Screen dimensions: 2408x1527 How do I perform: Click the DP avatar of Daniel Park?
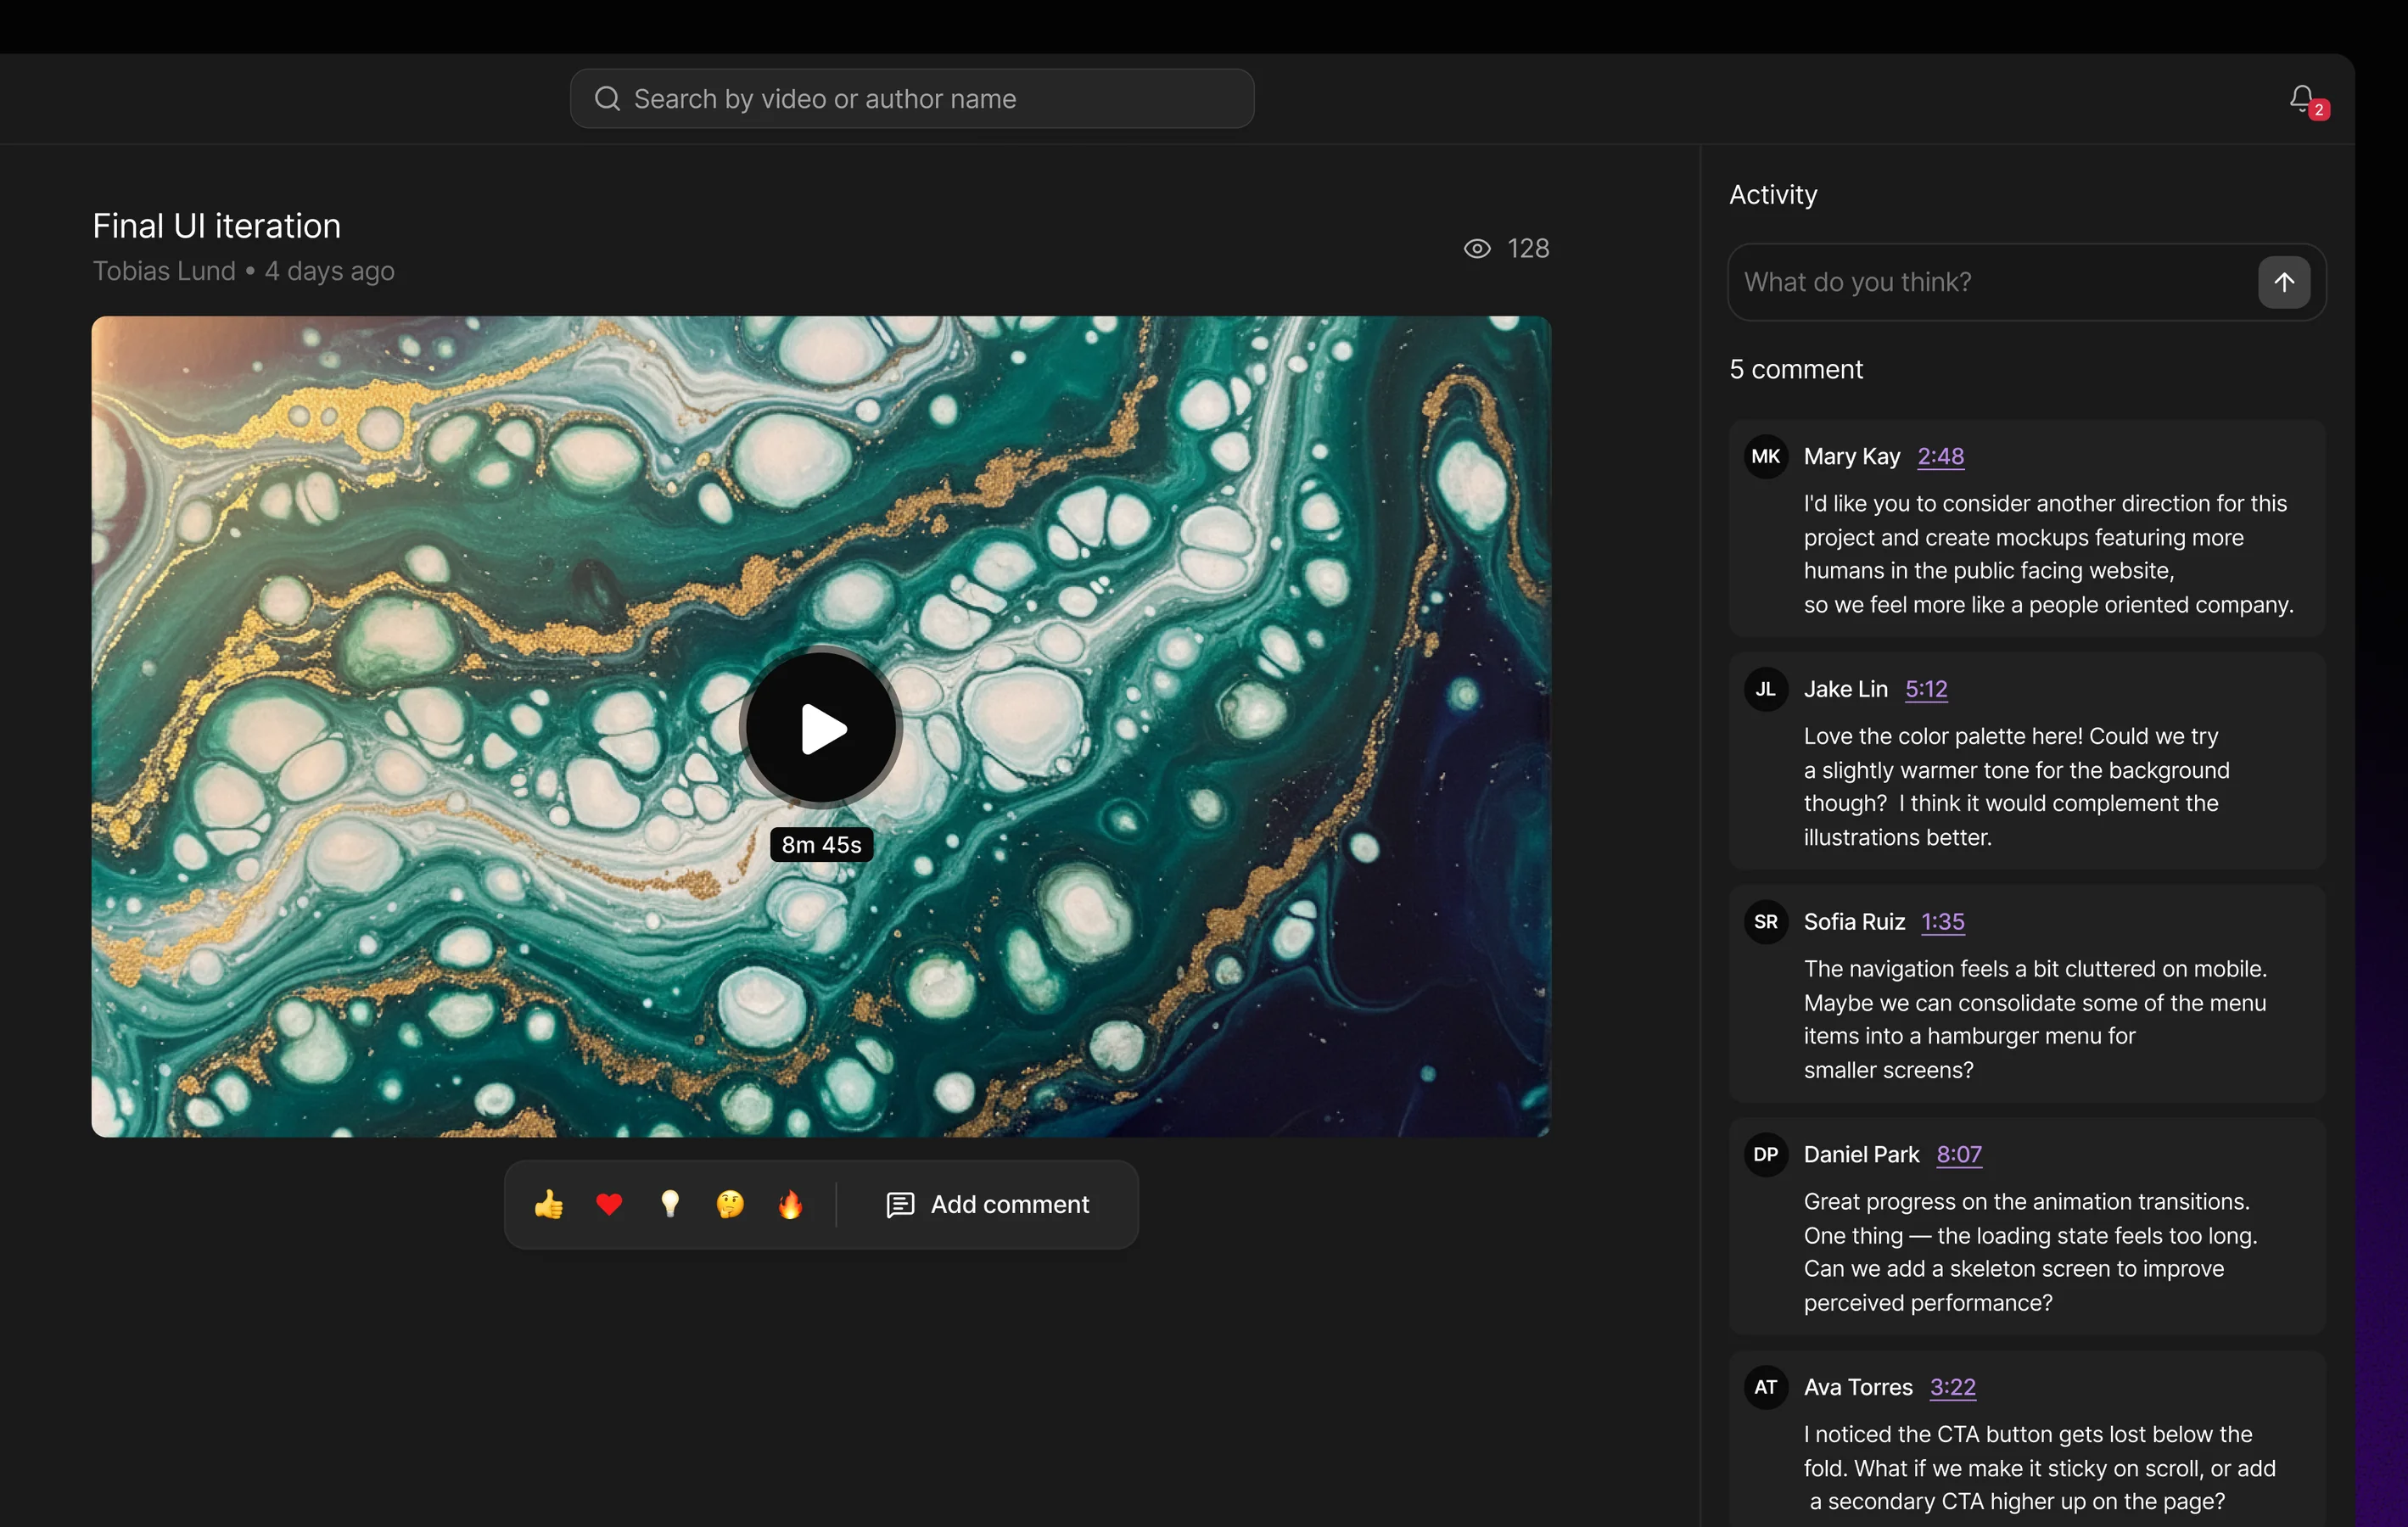[1766, 1155]
